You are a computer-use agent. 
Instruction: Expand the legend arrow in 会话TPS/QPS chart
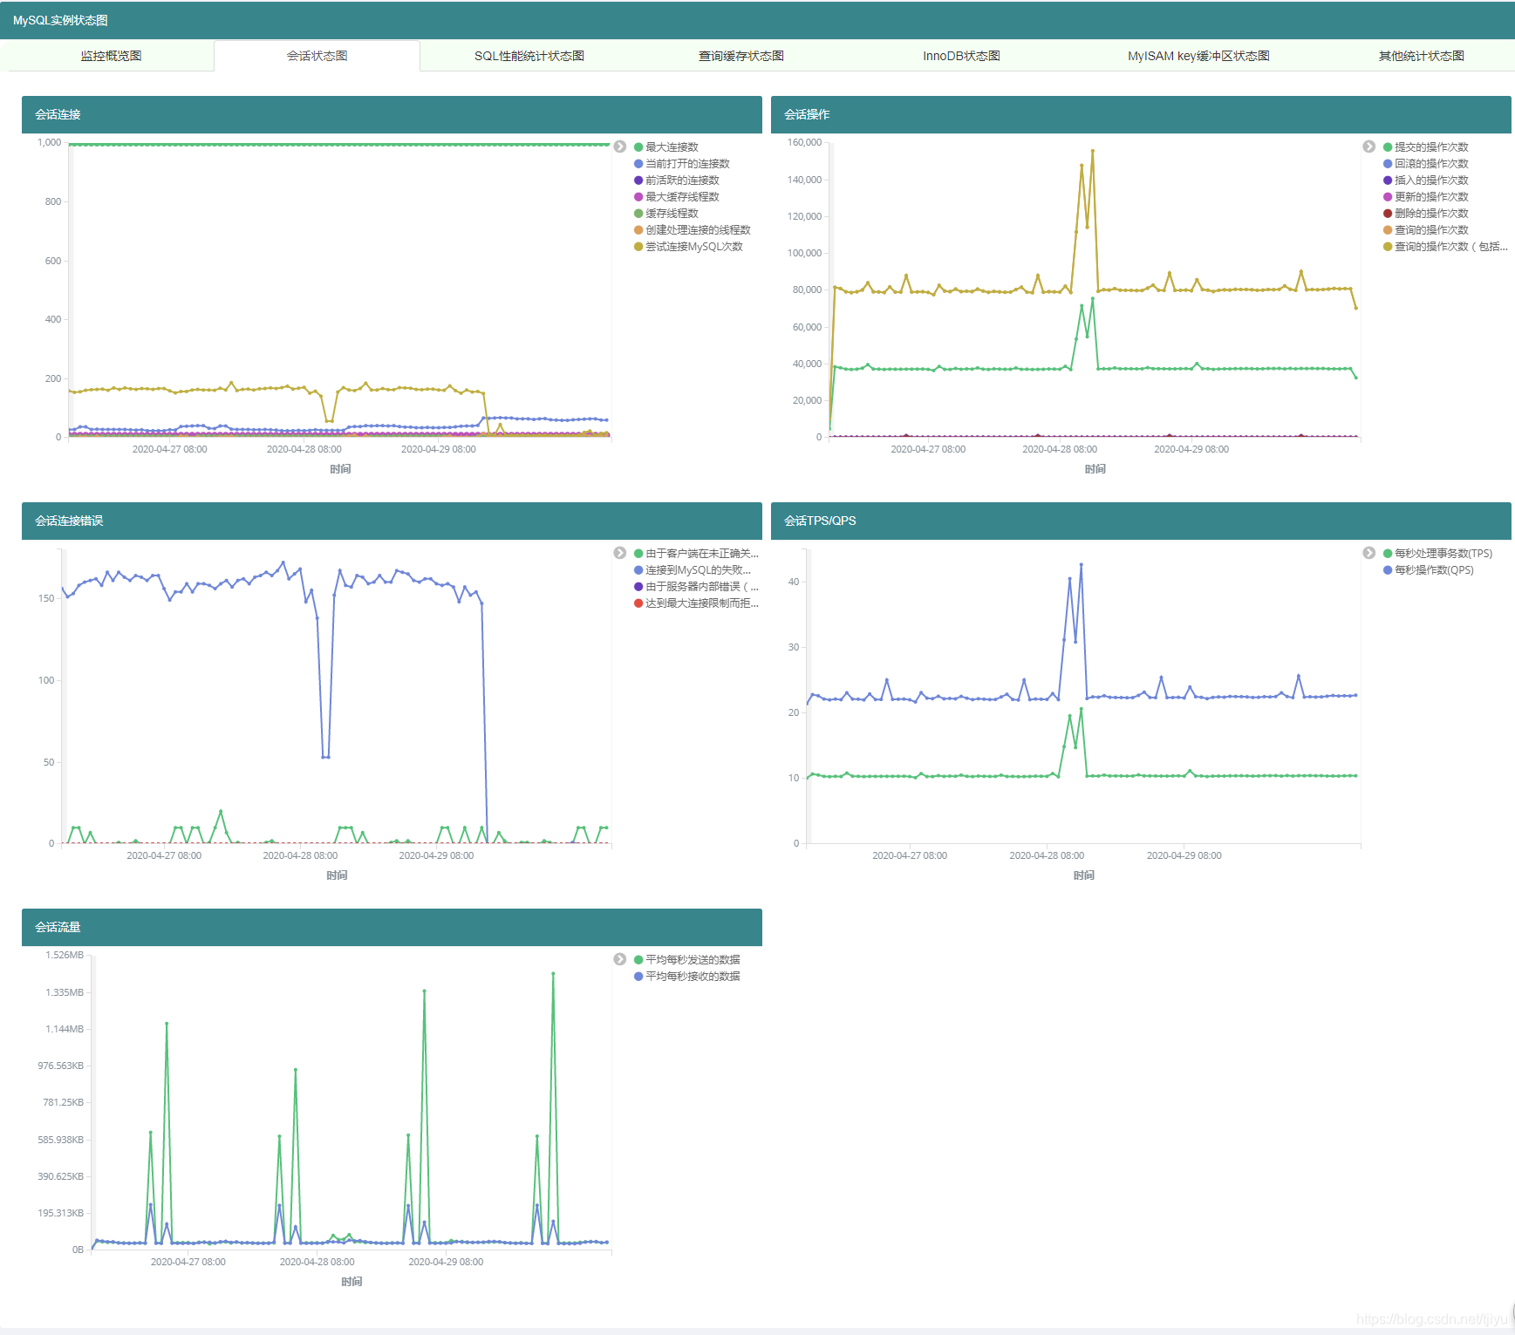pos(1369,553)
